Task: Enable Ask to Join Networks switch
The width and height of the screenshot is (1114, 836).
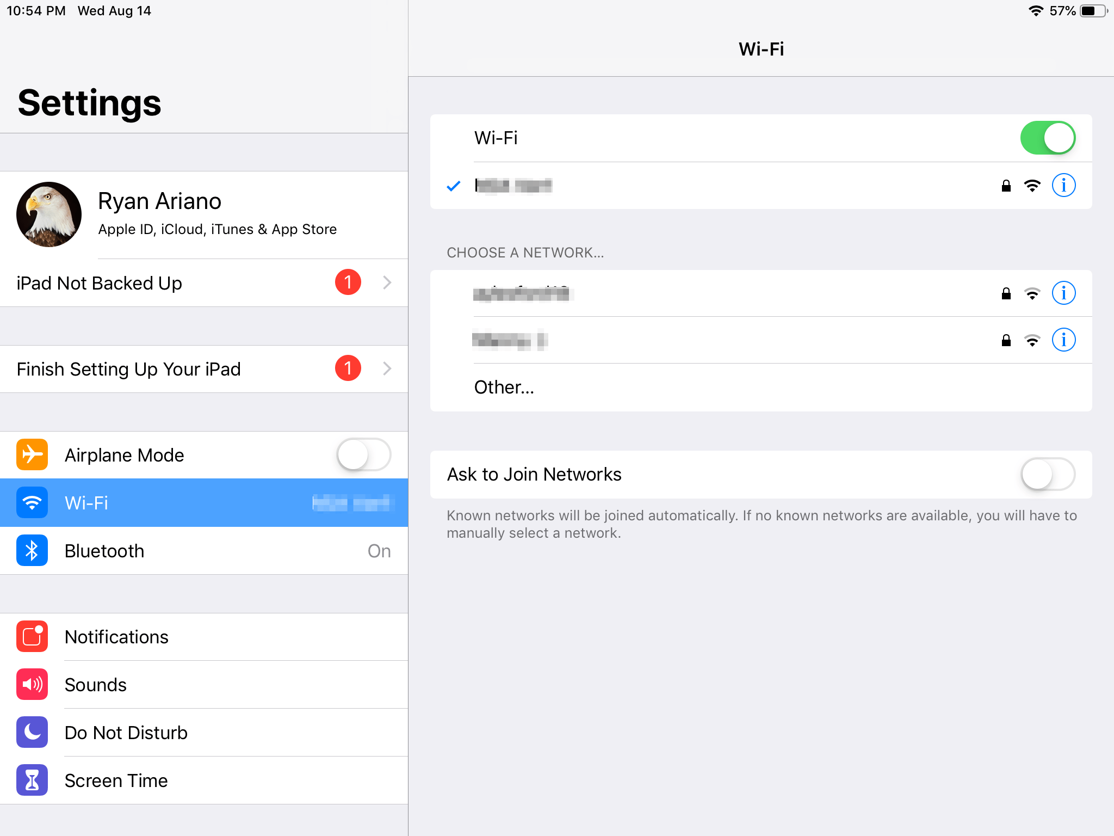Action: click(x=1047, y=474)
